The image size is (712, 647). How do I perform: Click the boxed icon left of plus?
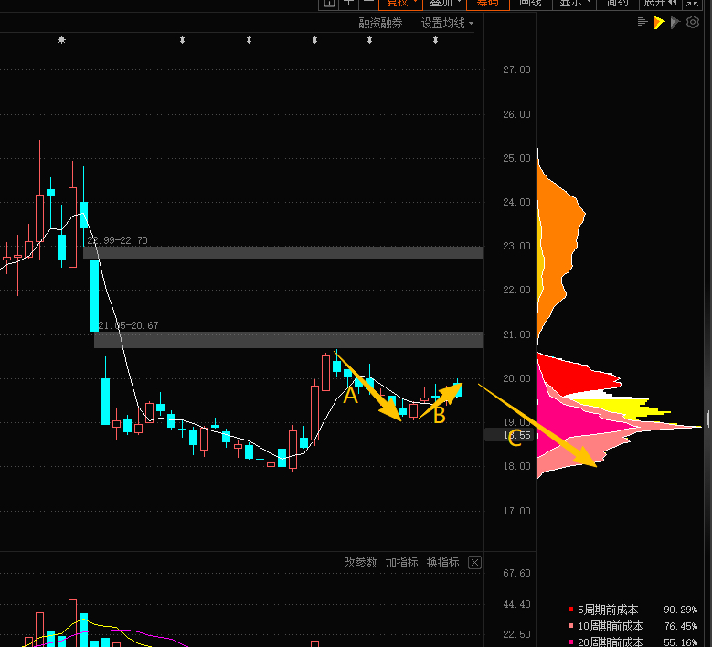click(x=329, y=4)
